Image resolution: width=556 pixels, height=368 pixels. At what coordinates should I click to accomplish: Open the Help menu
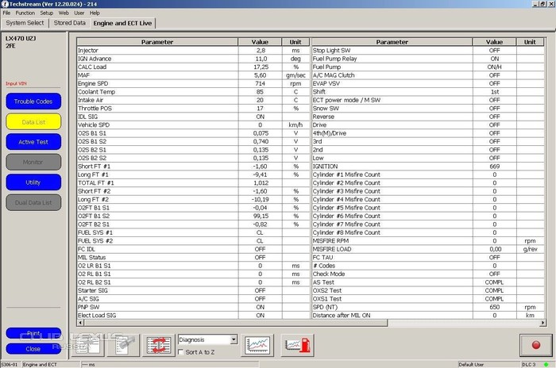point(95,13)
